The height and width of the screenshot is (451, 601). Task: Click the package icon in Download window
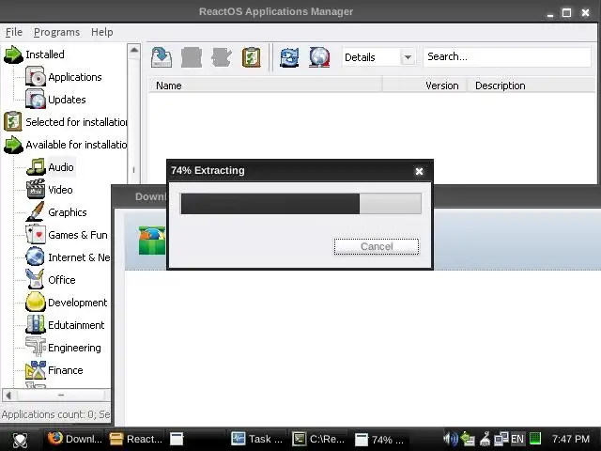coord(152,241)
